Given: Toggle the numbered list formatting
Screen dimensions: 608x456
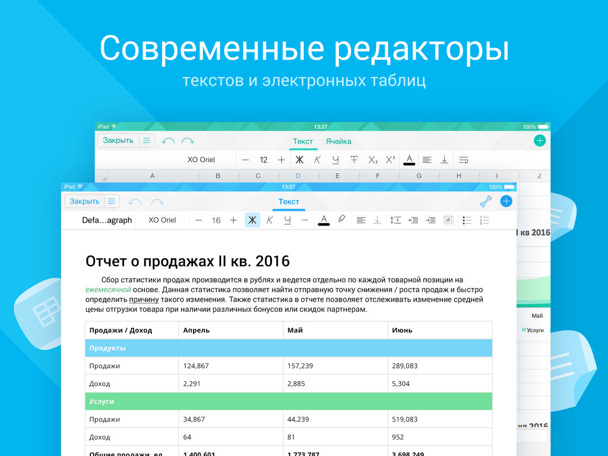Looking at the screenshot, I should coord(483,220).
